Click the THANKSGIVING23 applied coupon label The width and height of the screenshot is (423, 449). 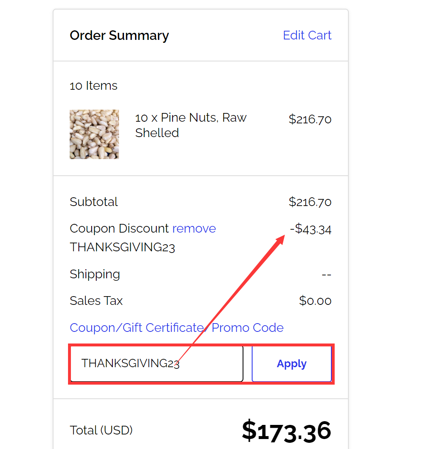point(122,247)
